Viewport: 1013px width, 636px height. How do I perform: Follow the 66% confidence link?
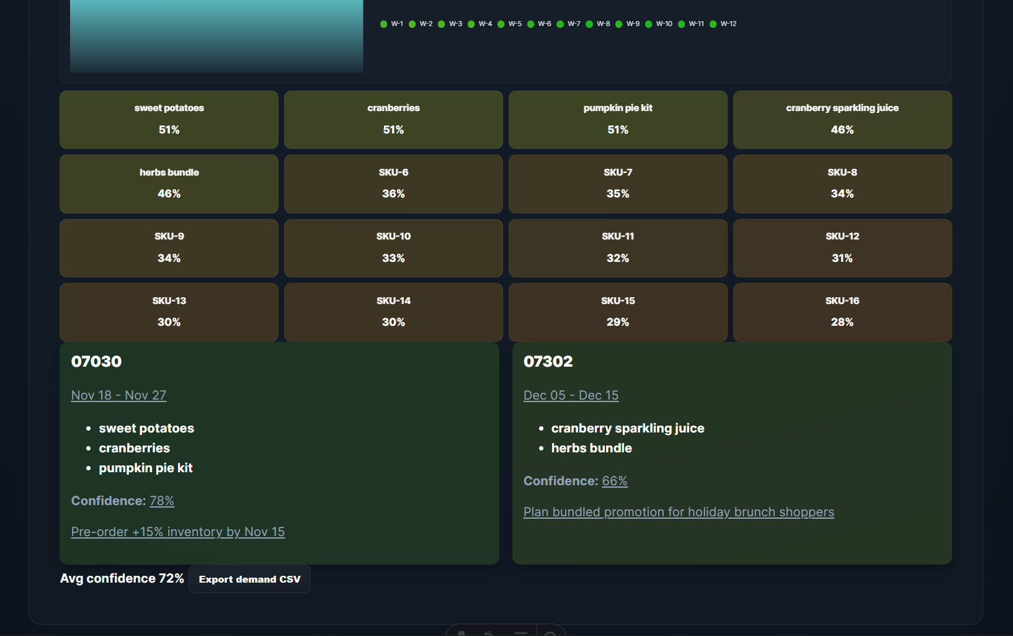[x=615, y=481]
